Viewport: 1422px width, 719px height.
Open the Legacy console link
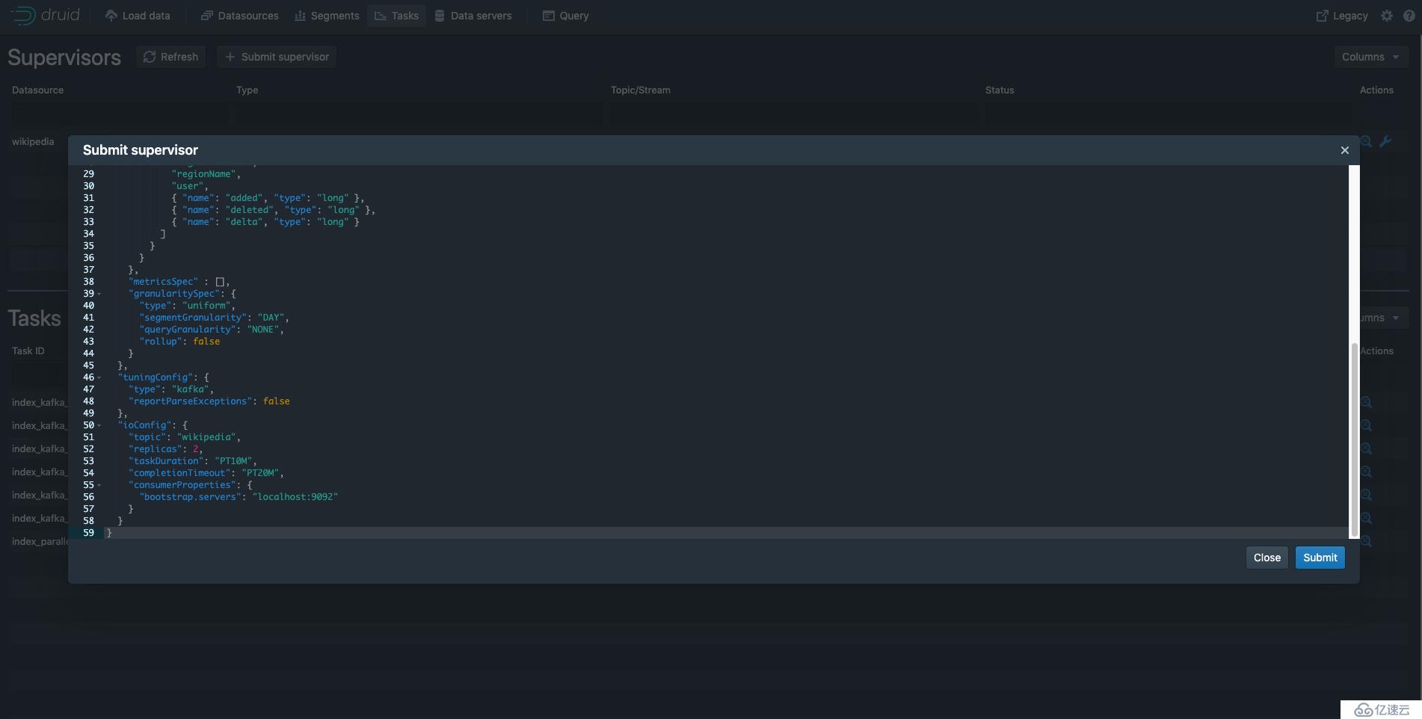click(1342, 16)
